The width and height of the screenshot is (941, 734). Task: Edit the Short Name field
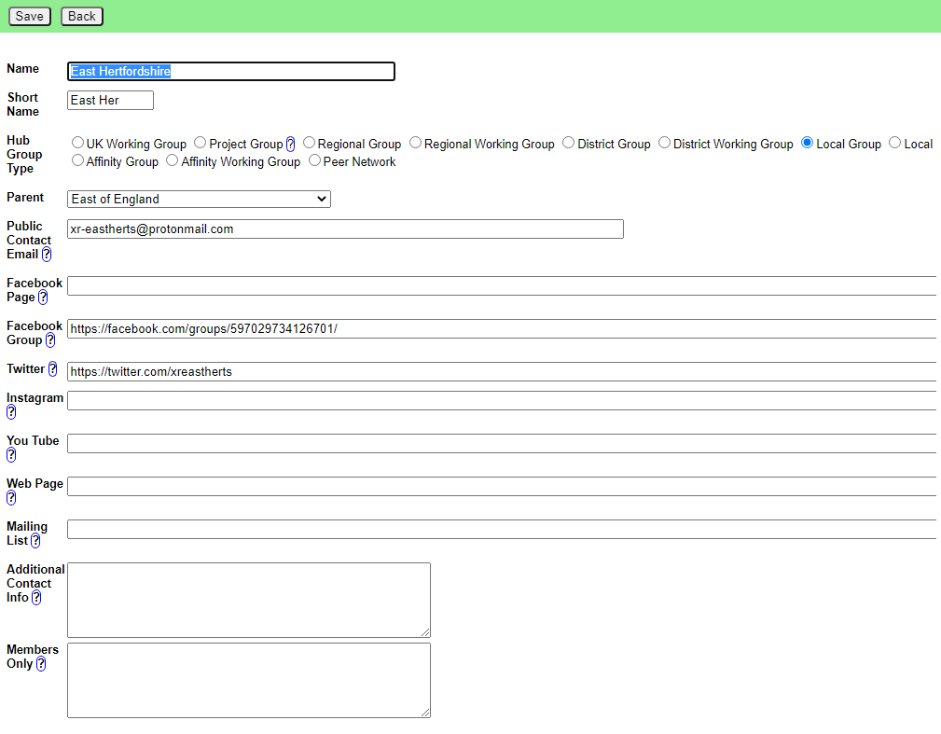click(x=110, y=100)
